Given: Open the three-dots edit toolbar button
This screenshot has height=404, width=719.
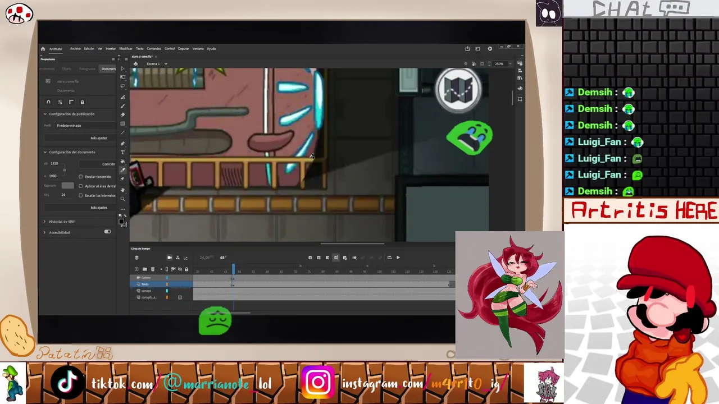Looking at the screenshot, I should [123, 208].
